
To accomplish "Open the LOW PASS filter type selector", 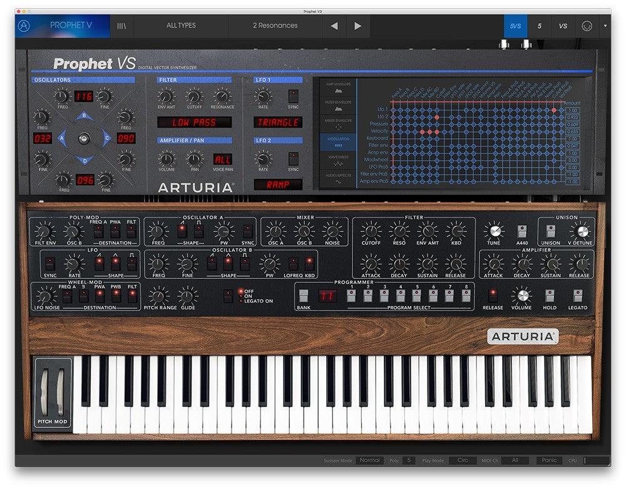I will (x=195, y=123).
